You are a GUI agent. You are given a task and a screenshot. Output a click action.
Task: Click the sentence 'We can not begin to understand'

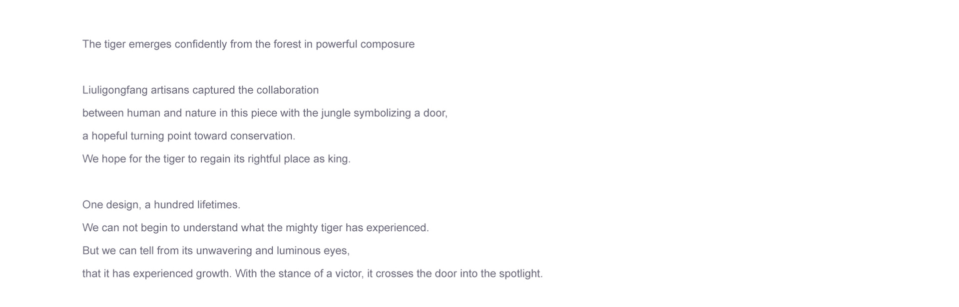[x=256, y=228]
